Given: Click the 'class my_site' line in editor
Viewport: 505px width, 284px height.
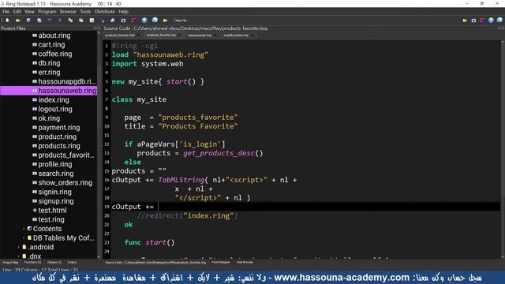Looking at the screenshot, I should [139, 99].
